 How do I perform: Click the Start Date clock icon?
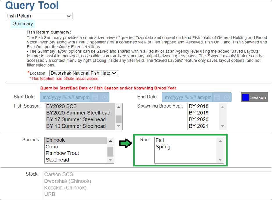pos(105,97)
